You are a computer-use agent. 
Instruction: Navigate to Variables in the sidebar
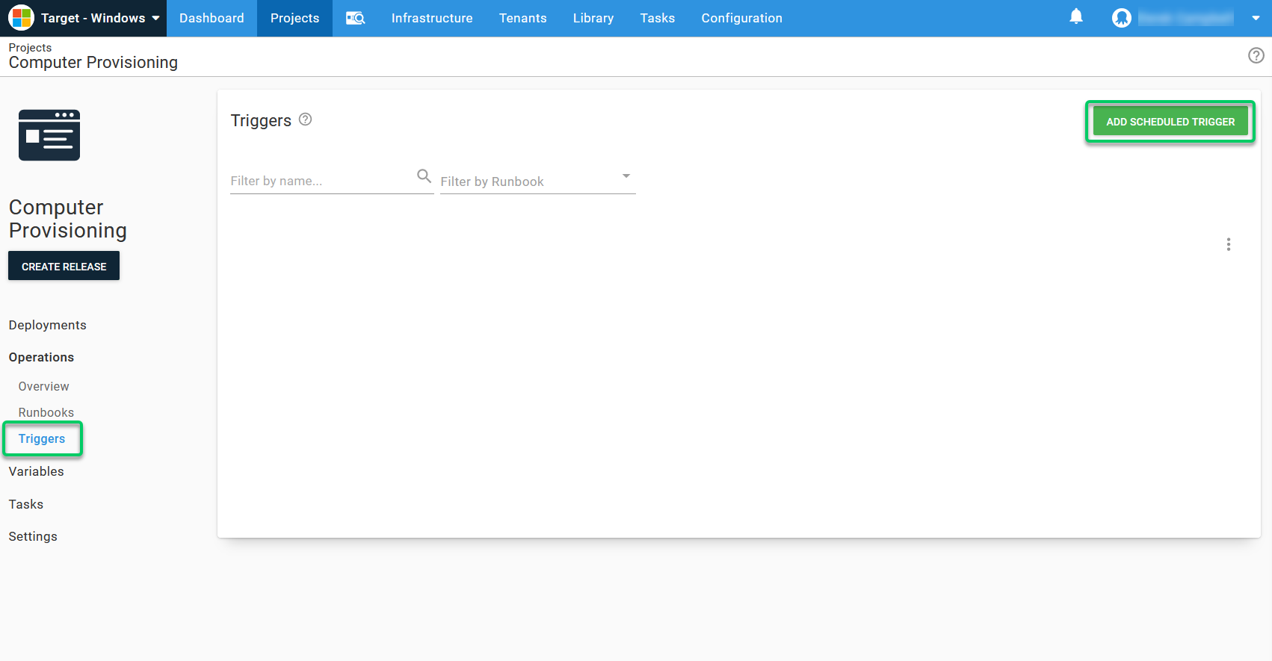[37, 471]
